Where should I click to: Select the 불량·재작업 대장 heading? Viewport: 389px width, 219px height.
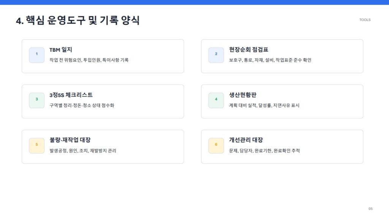[x=70, y=140]
